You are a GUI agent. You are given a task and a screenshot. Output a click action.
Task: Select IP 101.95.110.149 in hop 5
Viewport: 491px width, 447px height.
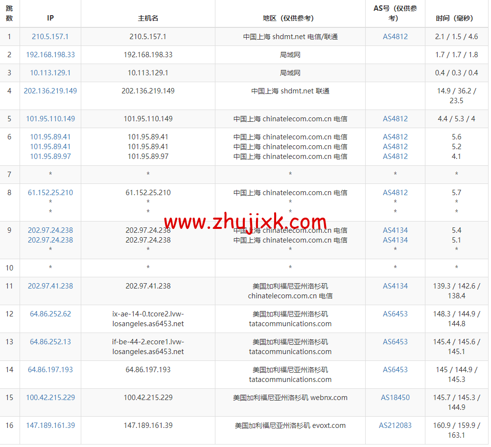[50, 119]
